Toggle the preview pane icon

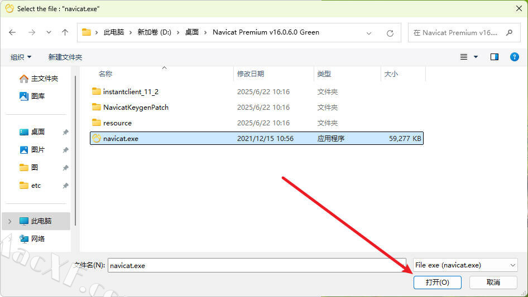point(495,57)
